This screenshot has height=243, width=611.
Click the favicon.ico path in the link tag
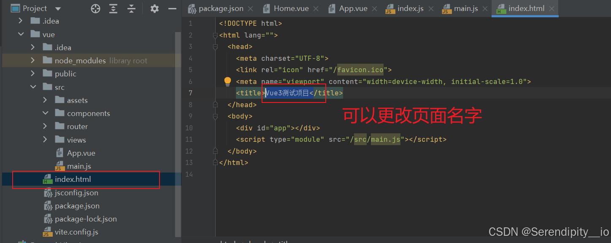360,70
